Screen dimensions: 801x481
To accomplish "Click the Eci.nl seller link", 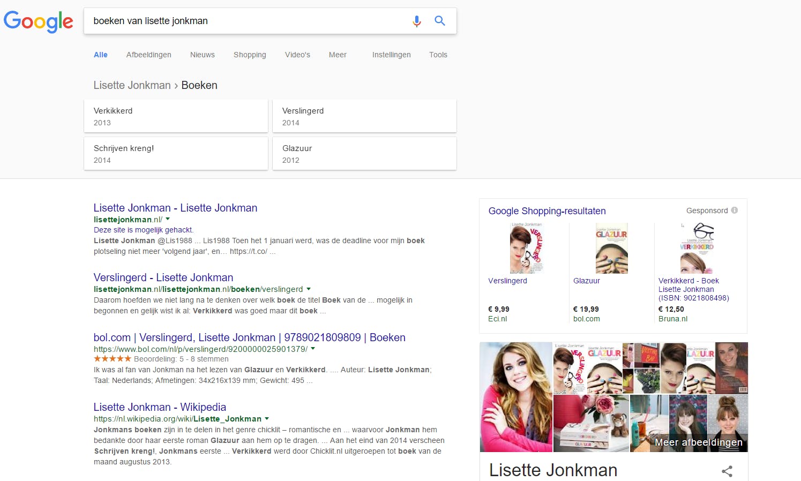I will pyautogui.click(x=497, y=319).
